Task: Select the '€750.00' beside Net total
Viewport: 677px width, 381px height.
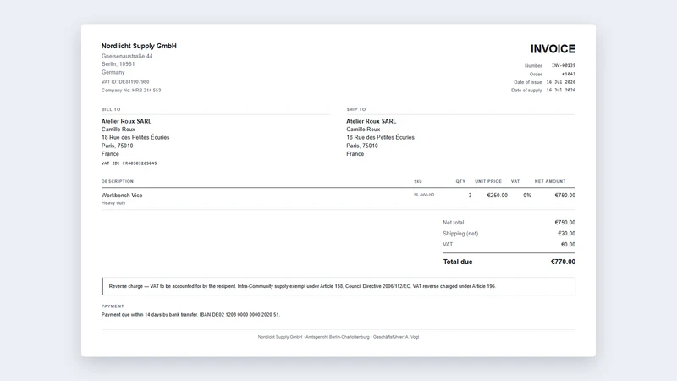Action: [564, 223]
